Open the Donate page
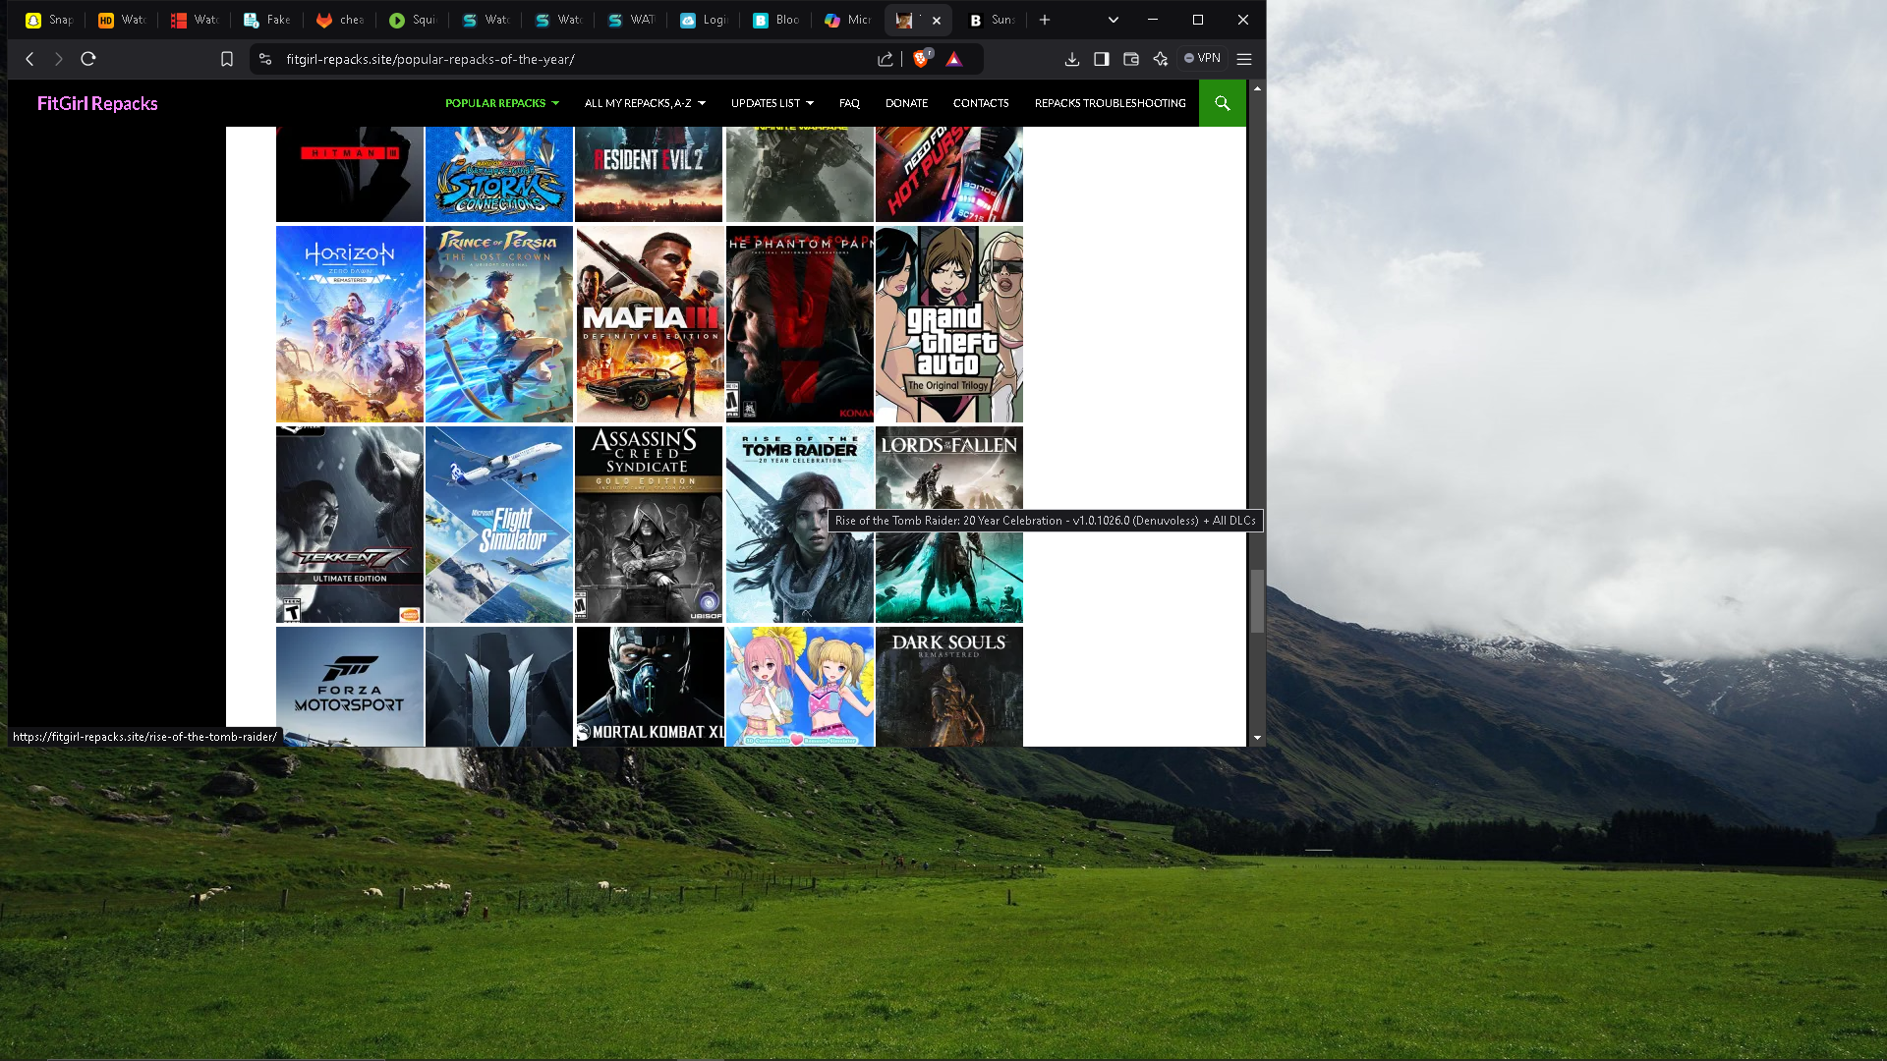1887x1061 pixels. pyautogui.click(x=906, y=103)
